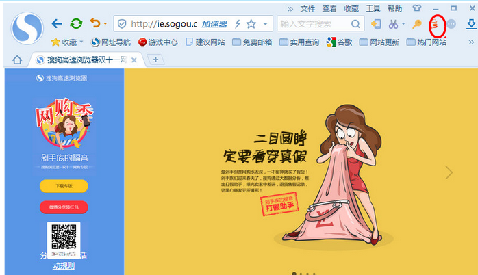Click the shirt skin changer icon
Image resolution: width=478 pixels, height=275 pixels.
417,8
